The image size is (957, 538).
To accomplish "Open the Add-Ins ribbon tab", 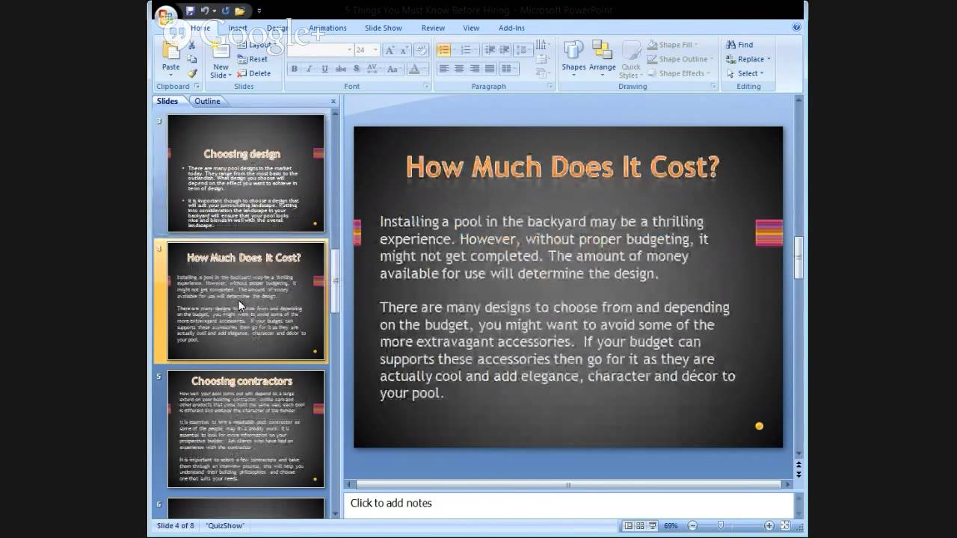I will [x=511, y=28].
